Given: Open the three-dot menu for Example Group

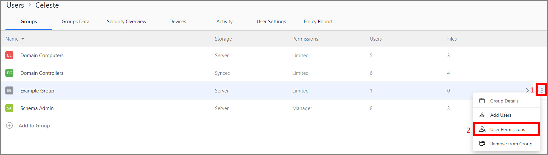Looking at the screenshot, I should 542,90.
